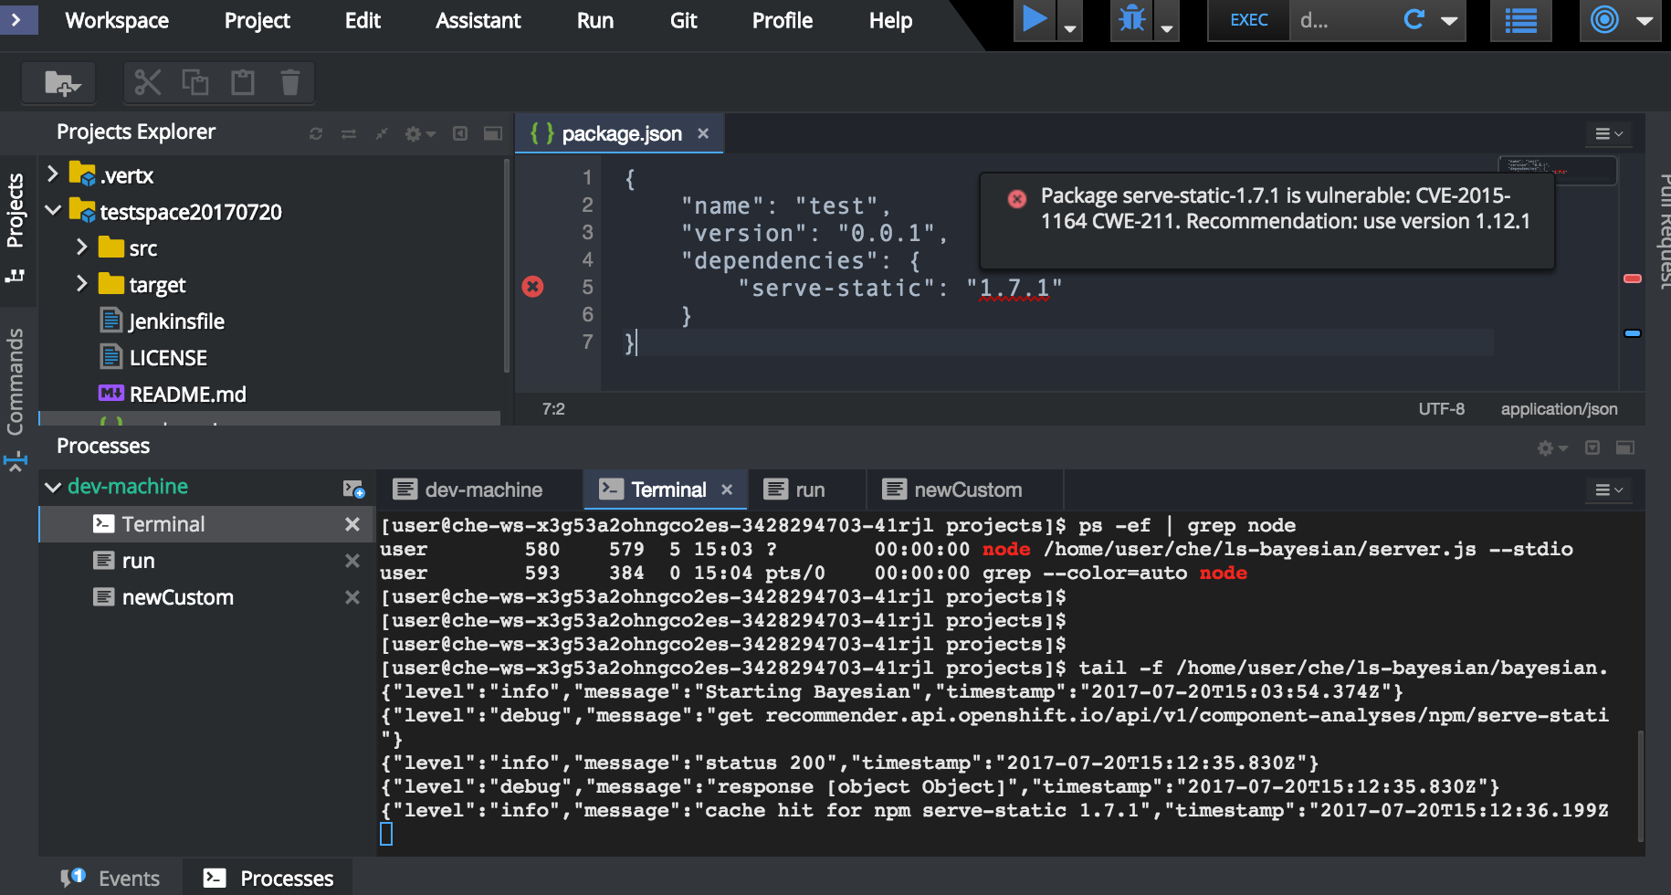Viewport: 1671px width, 895px height.
Task: Open the Jenkinsfile in the tree
Action: click(176, 321)
